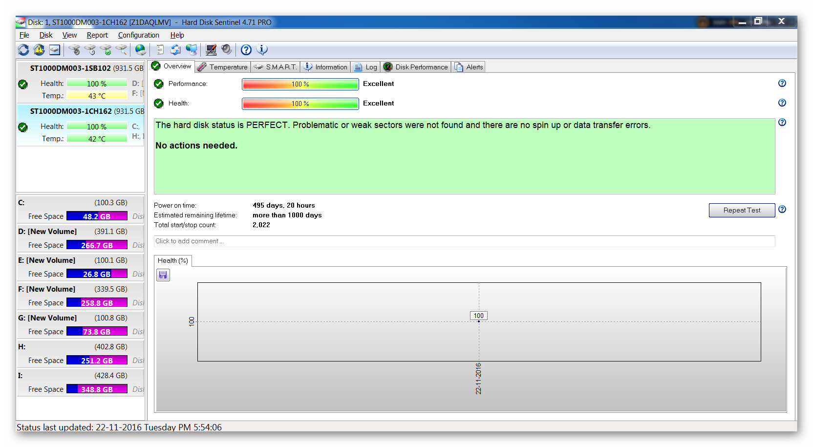Click the save floppy icon above health graph
Screen dimensions: 813x447
click(x=163, y=275)
